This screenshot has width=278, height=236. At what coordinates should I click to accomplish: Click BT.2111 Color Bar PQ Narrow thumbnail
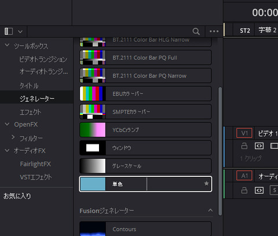point(93,76)
